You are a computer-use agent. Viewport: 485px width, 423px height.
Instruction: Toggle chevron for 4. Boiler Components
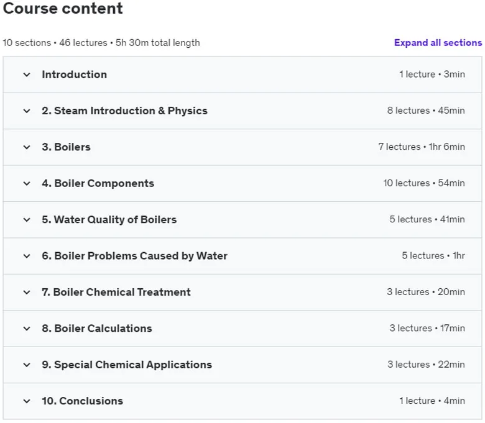[x=27, y=183]
